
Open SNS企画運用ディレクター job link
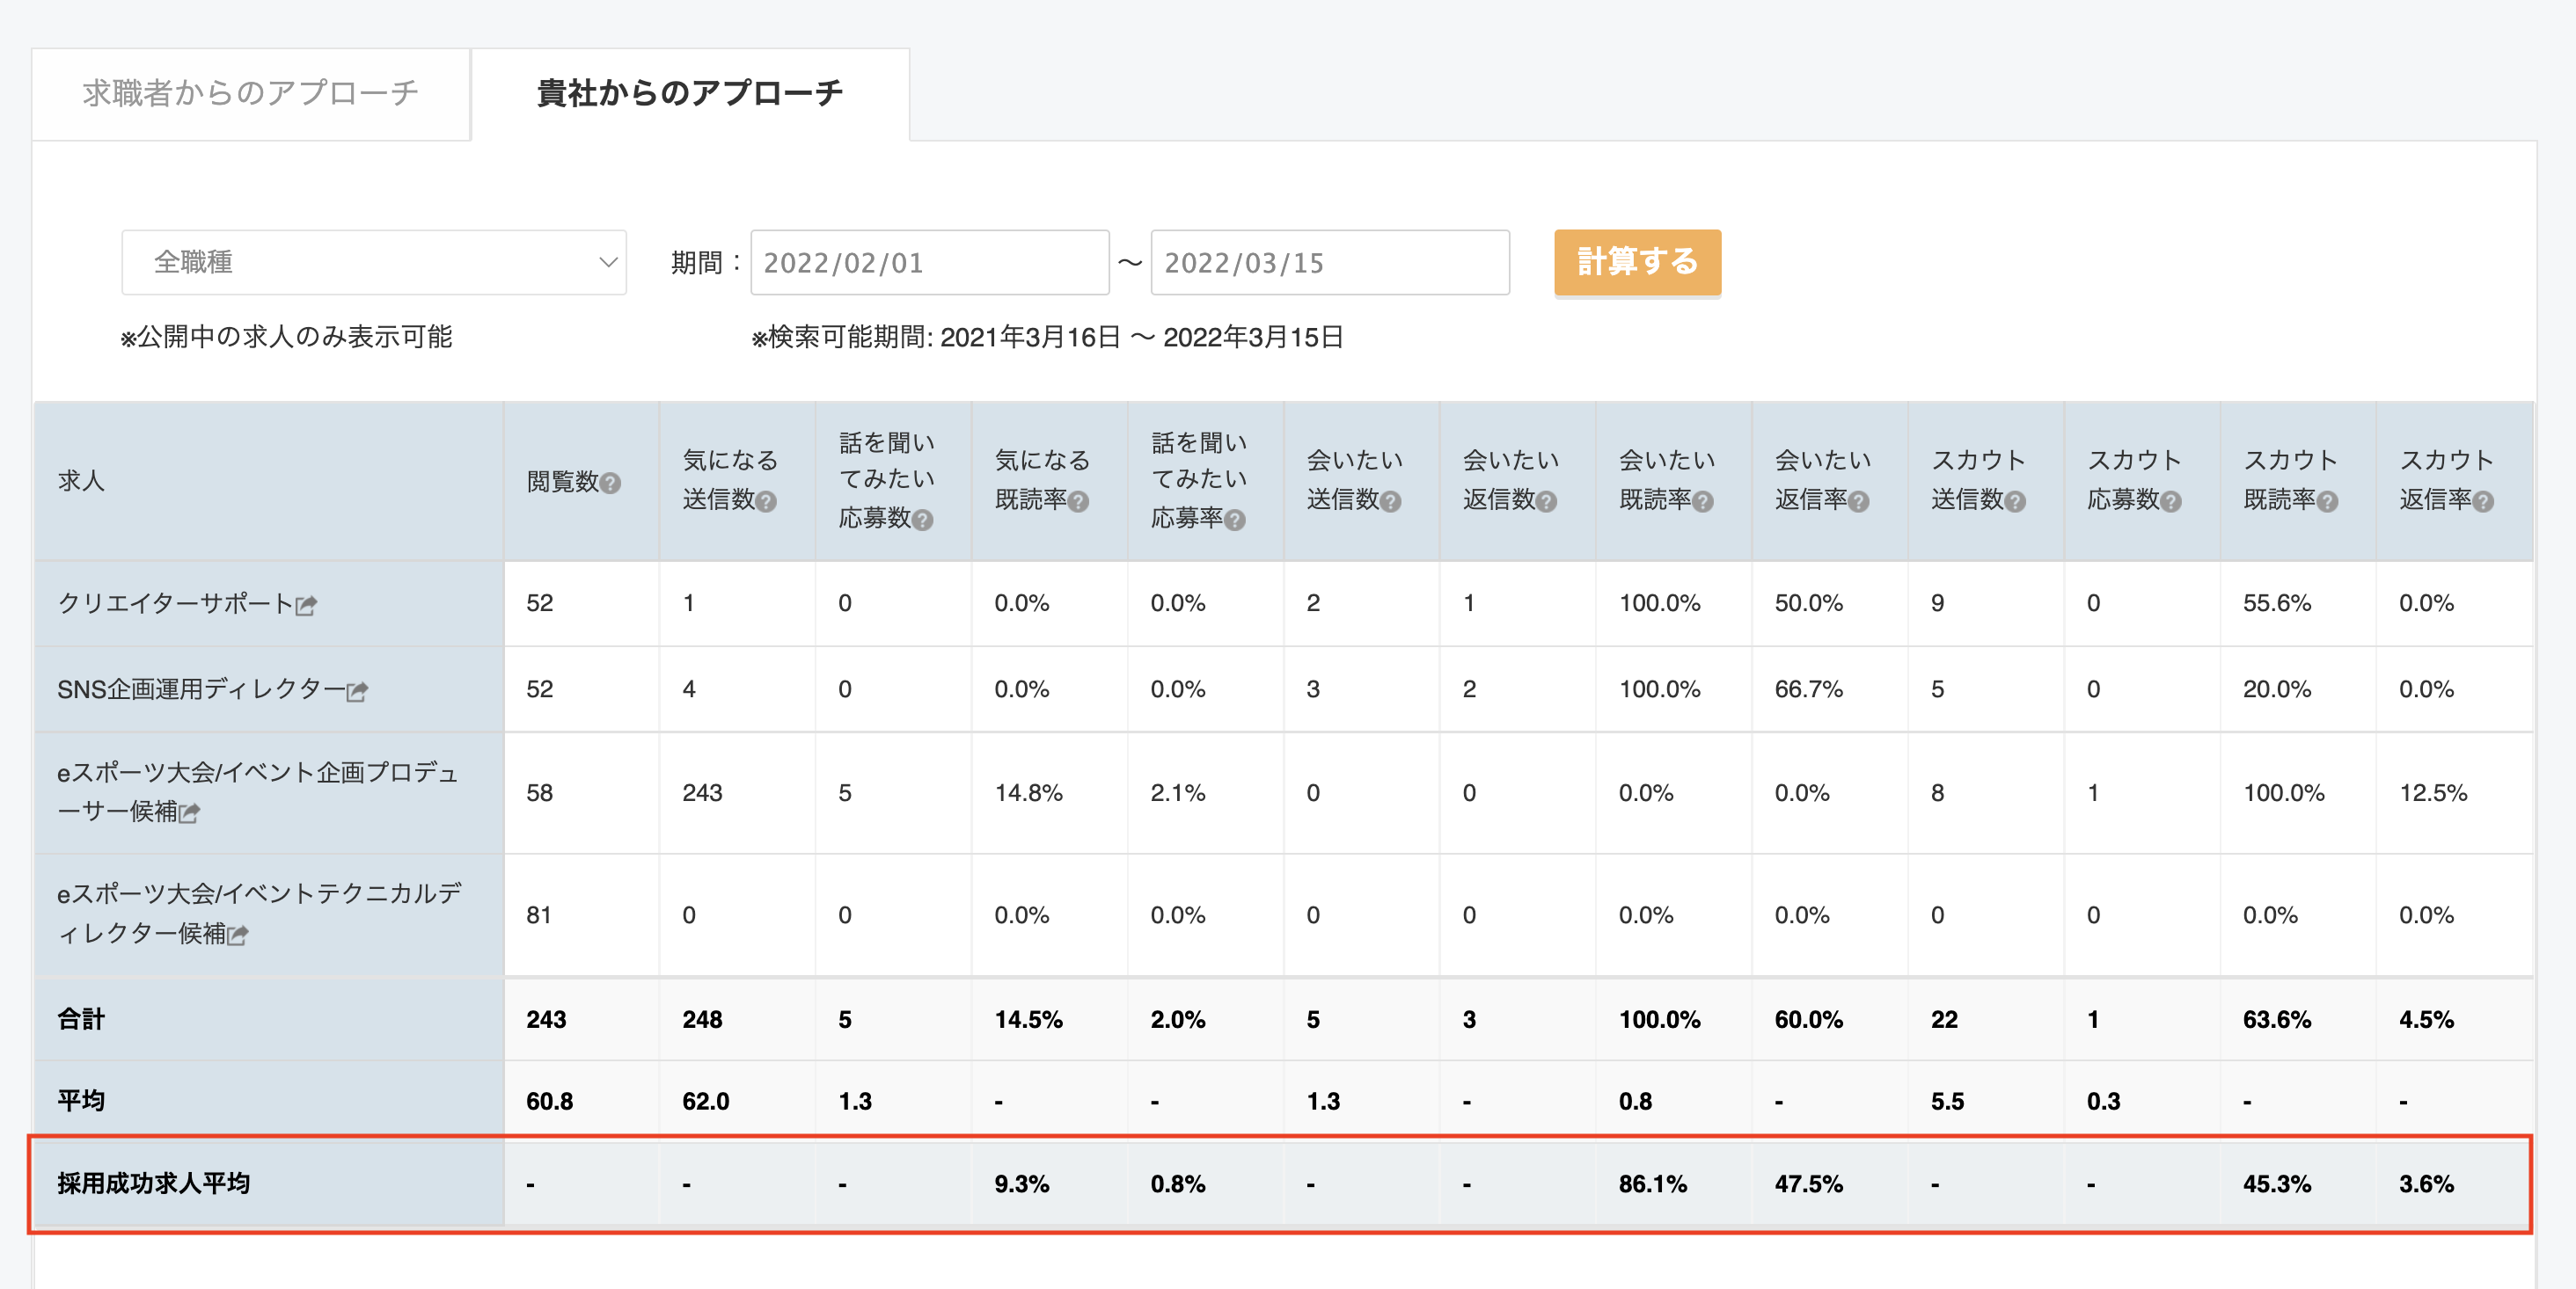click(x=201, y=689)
